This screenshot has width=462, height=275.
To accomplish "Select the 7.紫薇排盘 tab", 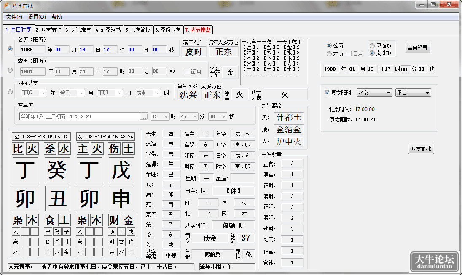I will click(198, 30).
